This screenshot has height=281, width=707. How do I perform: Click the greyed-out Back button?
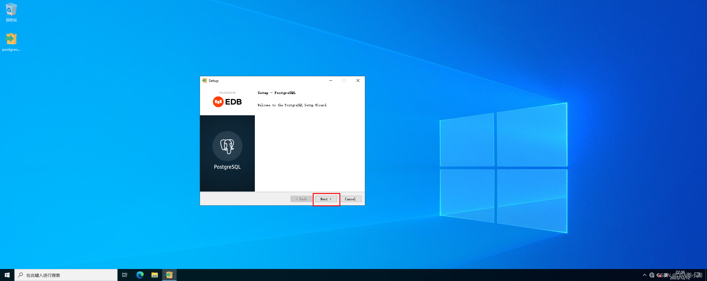301,199
